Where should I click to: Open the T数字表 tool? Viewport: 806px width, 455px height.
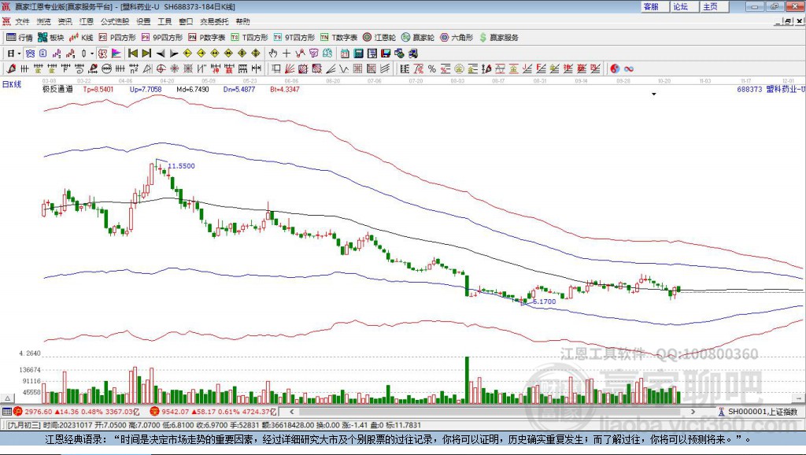click(x=338, y=38)
